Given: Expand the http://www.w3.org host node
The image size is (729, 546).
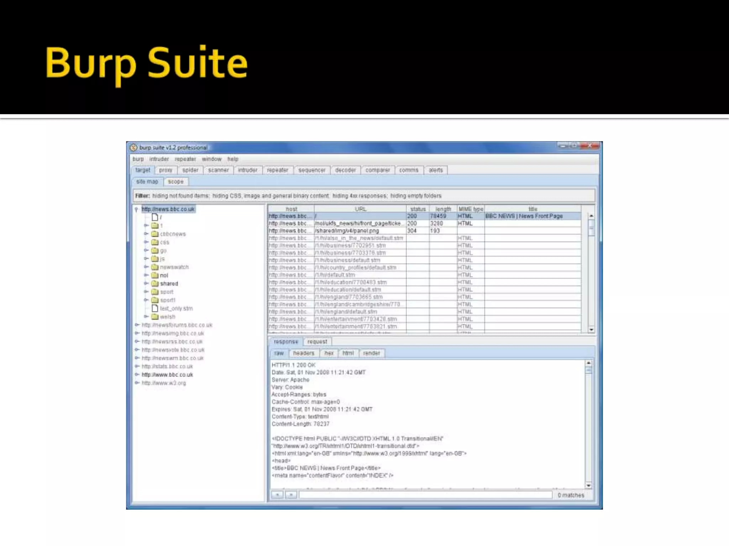Looking at the screenshot, I should (137, 383).
